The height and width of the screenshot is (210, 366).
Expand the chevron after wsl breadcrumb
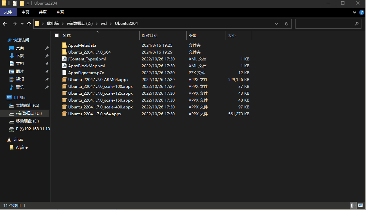(x=111, y=24)
